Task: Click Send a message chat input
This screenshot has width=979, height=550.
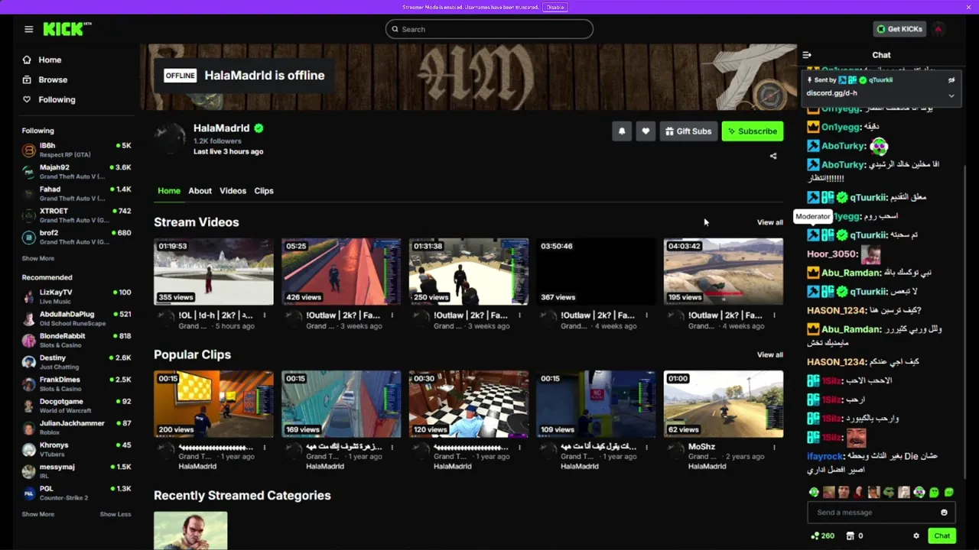Action: coord(874,513)
